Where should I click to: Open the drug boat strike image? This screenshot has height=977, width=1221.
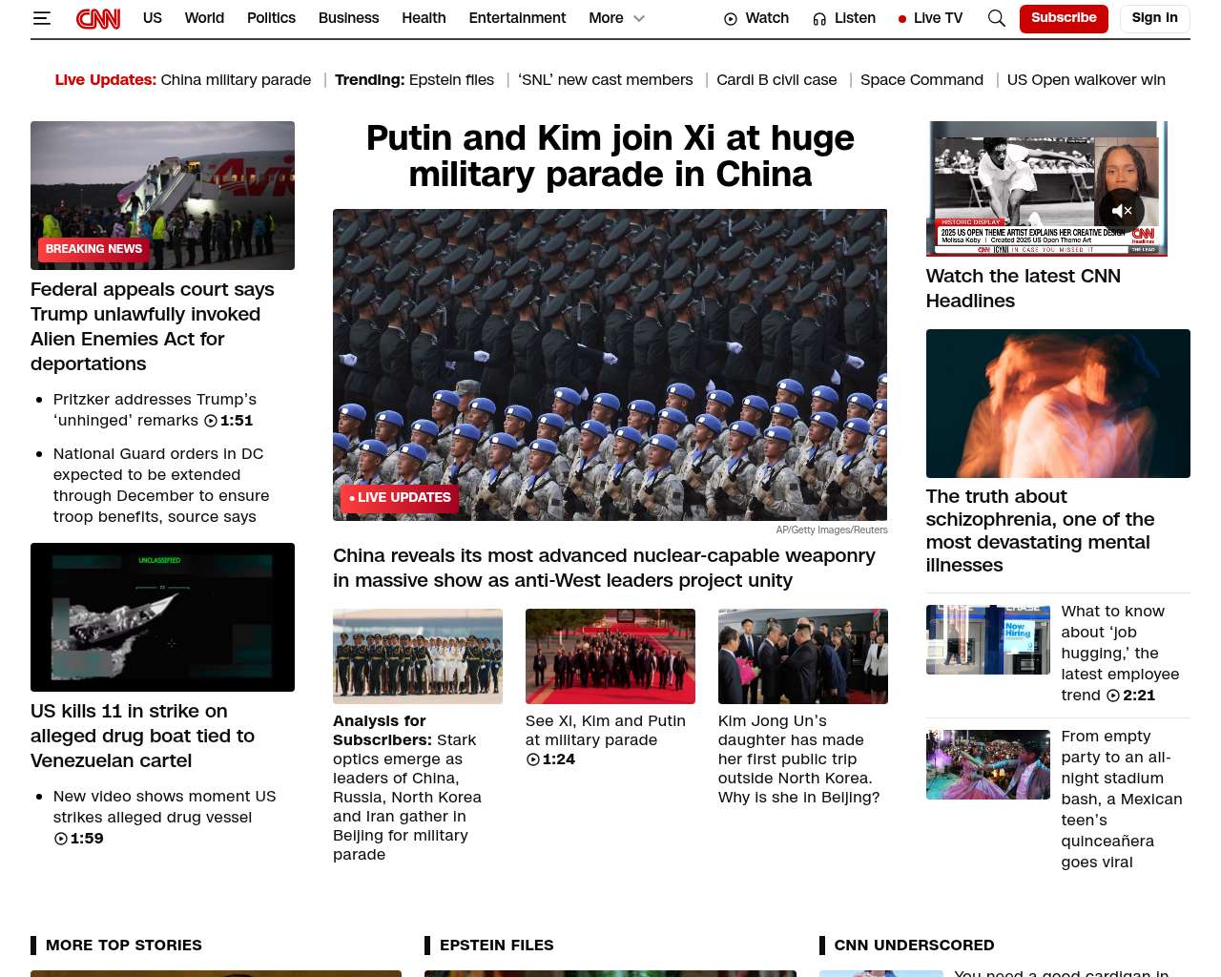pos(162,617)
